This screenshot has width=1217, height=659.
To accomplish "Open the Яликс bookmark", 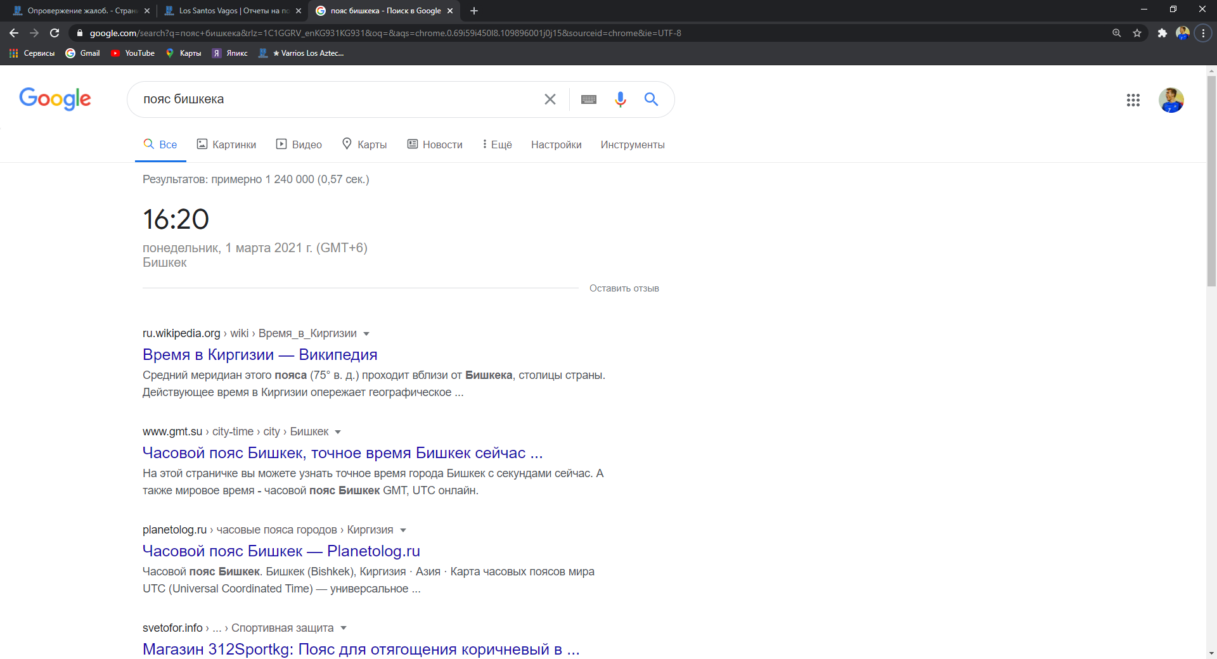I will (230, 53).
